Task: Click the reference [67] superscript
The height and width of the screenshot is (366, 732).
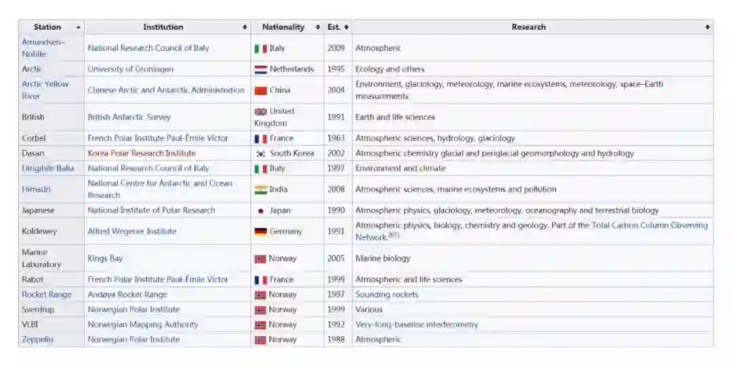Action: 394,235
